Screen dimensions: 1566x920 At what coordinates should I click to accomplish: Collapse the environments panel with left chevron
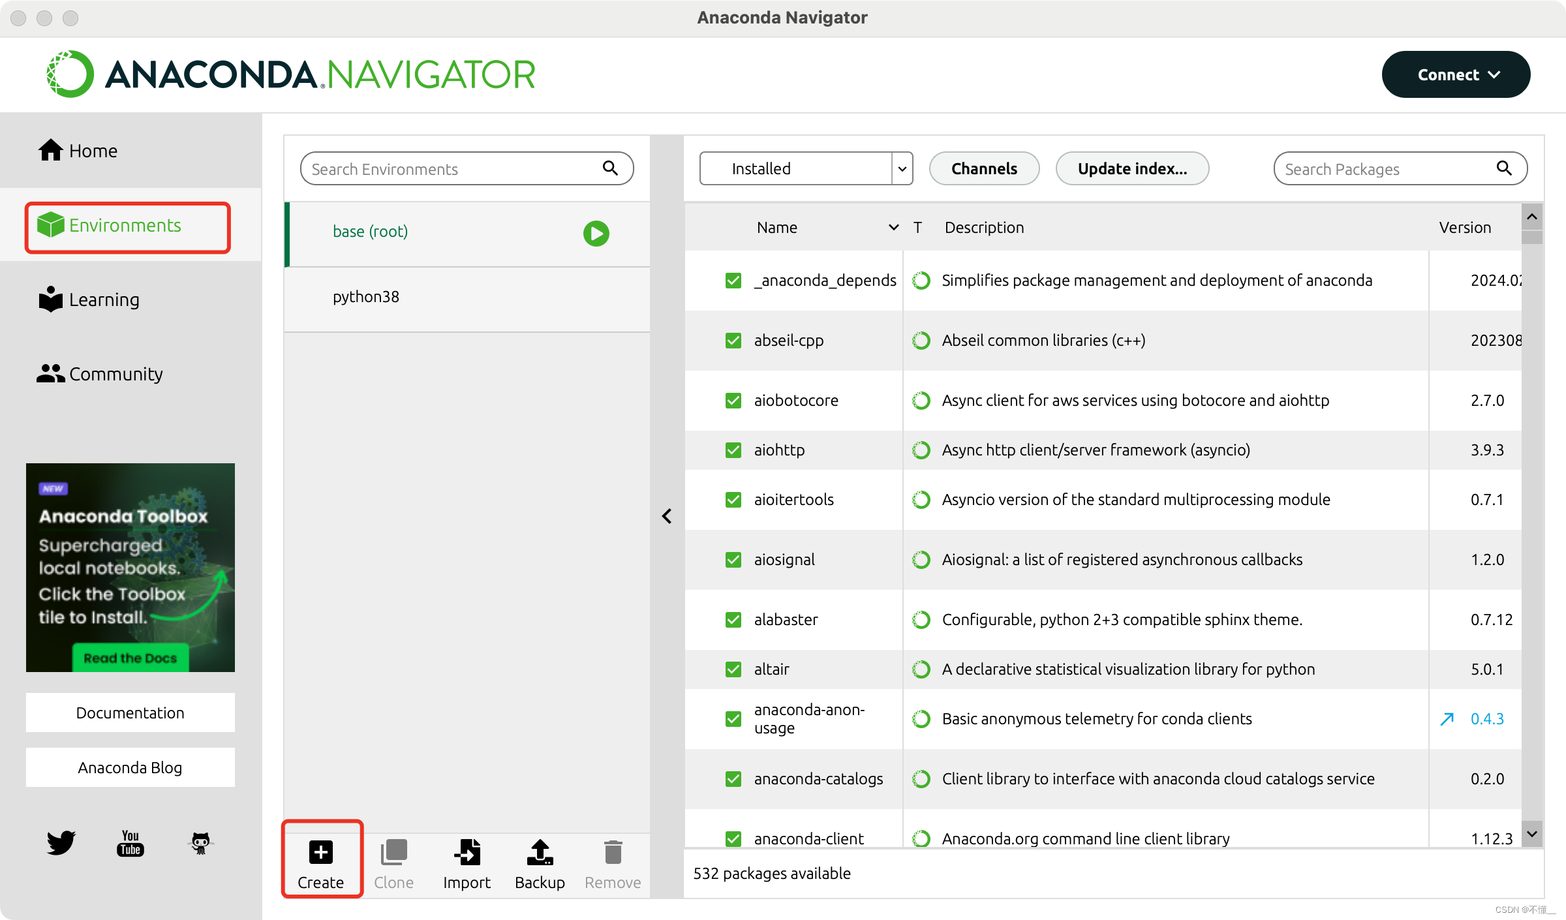tap(667, 516)
